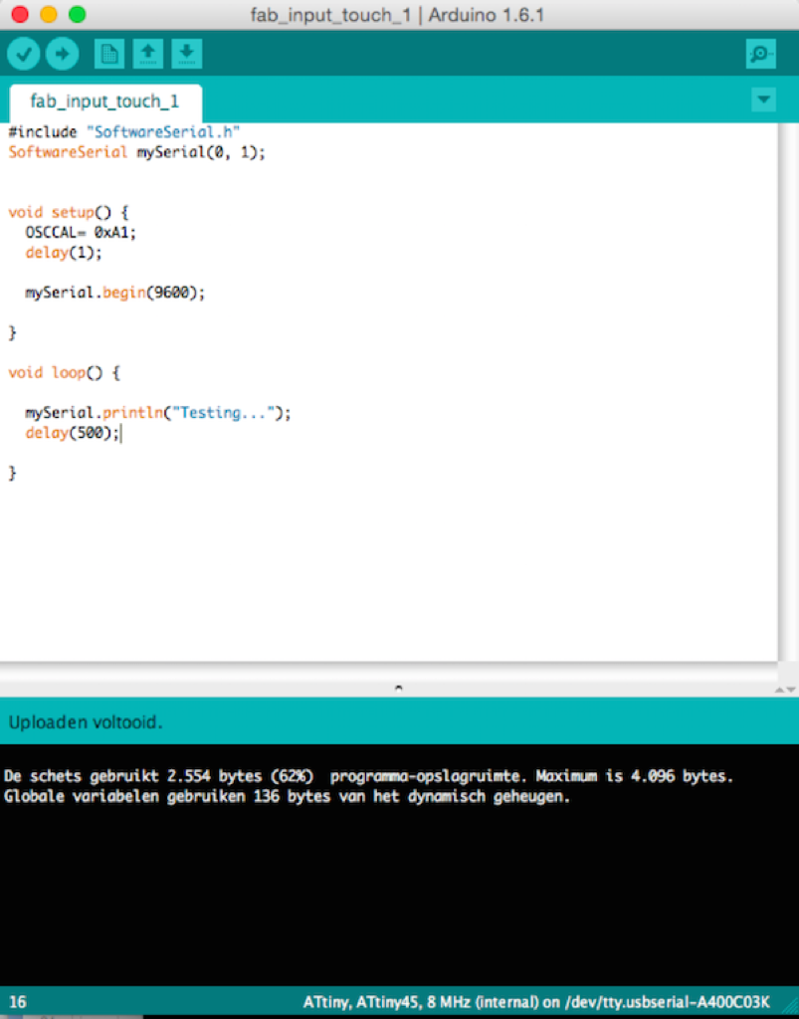Click the delay(1); line

point(64,252)
